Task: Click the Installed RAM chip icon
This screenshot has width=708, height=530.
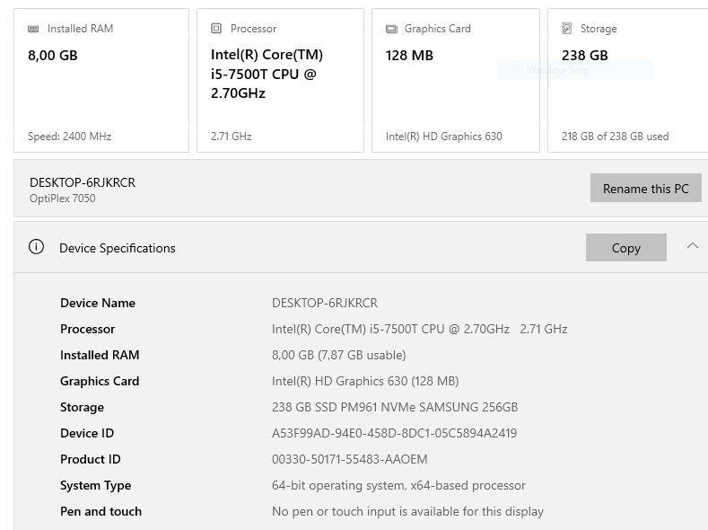Action: (33, 29)
